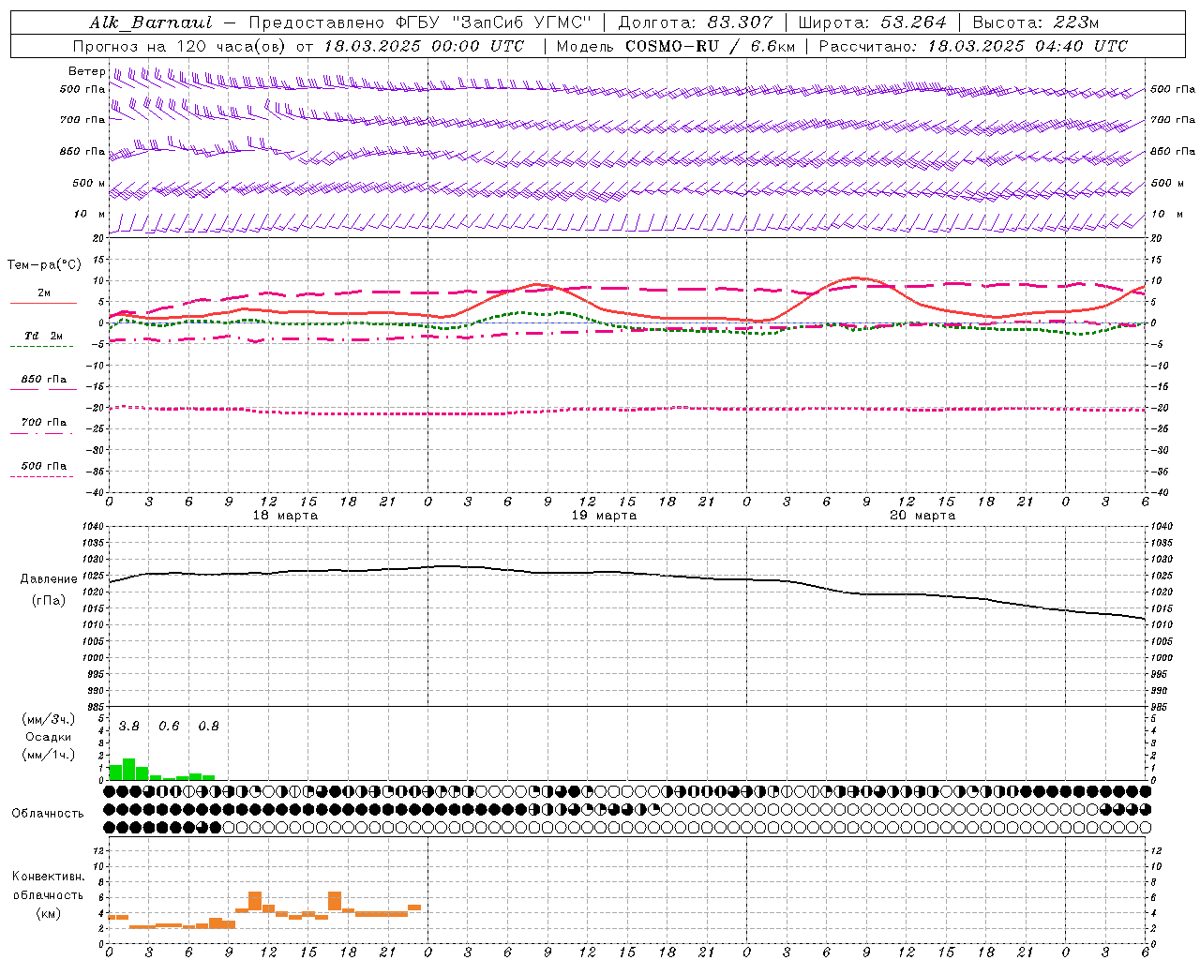The height and width of the screenshot is (960, 1200).
Task: Click the longitude value 83.307
Action: (x=741, y=22)
